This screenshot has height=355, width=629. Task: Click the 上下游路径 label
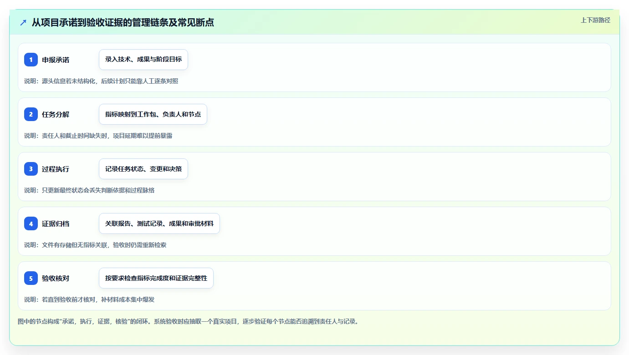pos(595,20)
